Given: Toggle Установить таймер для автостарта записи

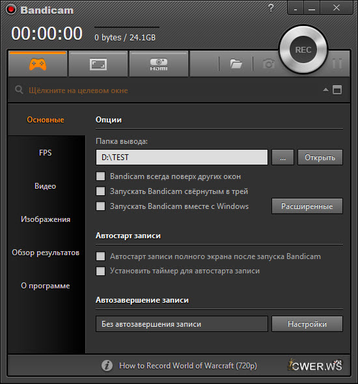Looking at the screenshot, I should (100, 271).
